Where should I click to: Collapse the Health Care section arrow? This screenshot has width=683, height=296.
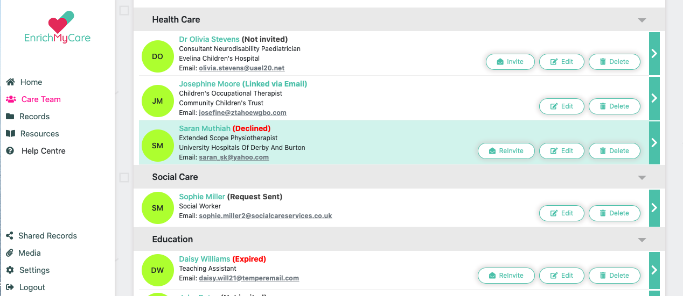[x=642, y=20]
